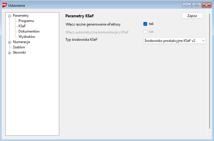The width and height of the screenshot is (214, 141).
Task: Open the KSeF environment type dropdown
Action: click(175, 41)
